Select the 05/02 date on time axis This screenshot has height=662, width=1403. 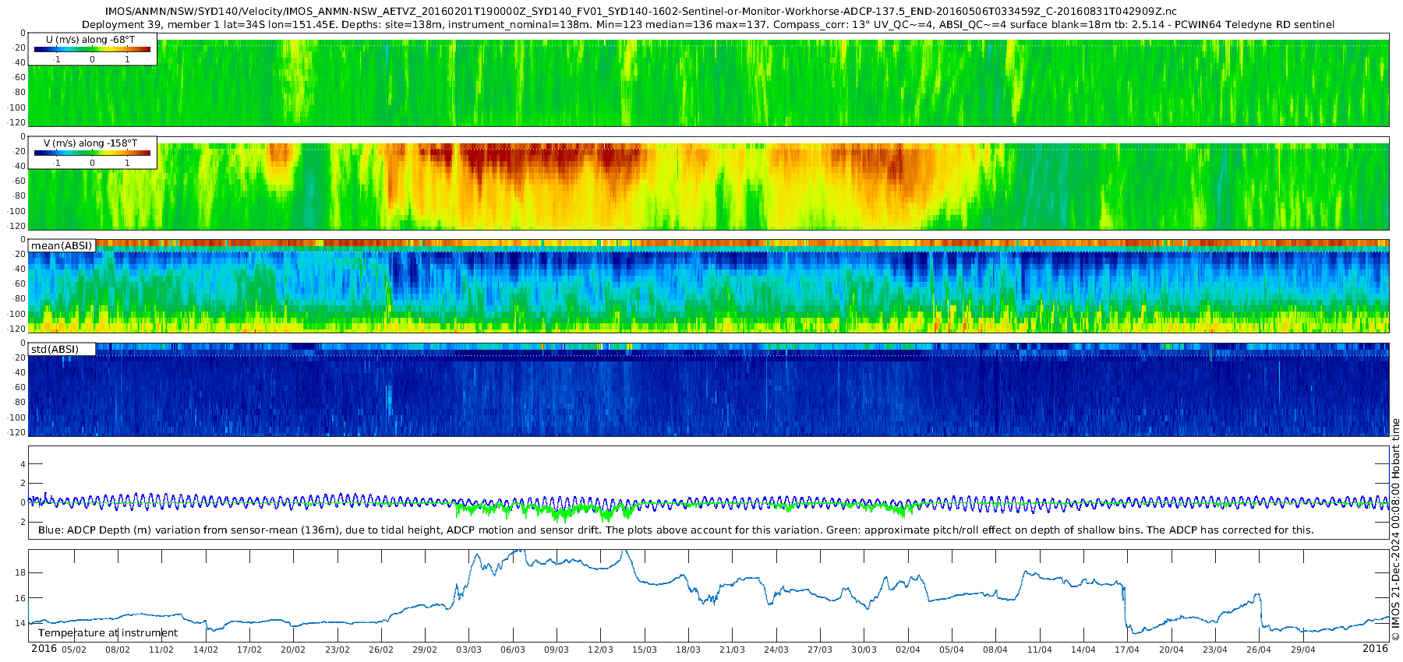[74, 650]
